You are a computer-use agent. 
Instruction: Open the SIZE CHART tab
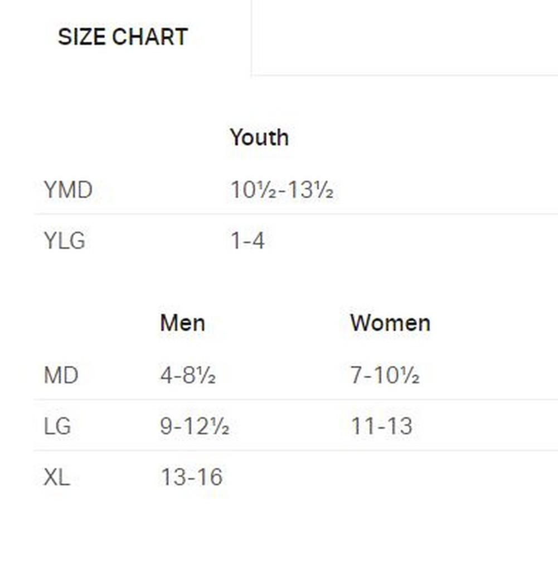(x=123, y=37)
